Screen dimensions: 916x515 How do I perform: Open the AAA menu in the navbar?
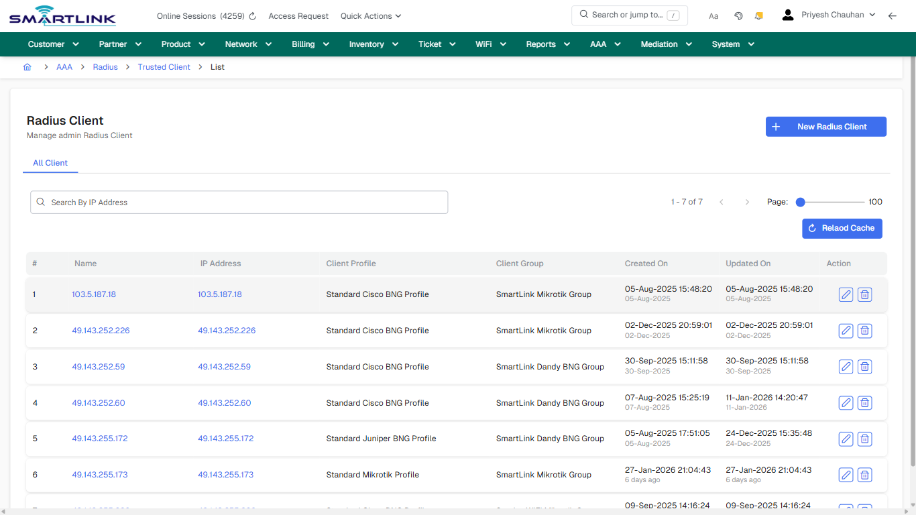pyautogui.click(x=605, y=44)
